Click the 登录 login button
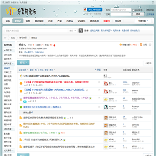Screen dimensions: 156x156 click(x=138, y=14)
